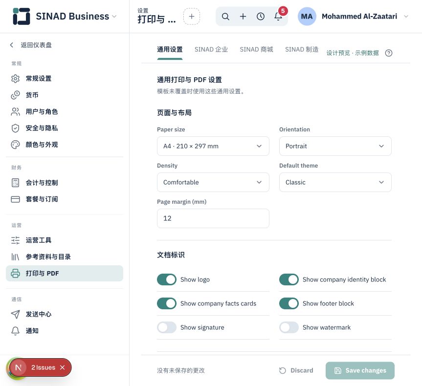Click the plus quick-create icon in top toolbar
422x386 pixels.
(243, 17)
